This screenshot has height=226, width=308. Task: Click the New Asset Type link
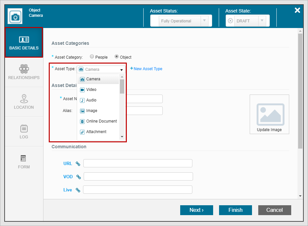[x=146, y=69]
